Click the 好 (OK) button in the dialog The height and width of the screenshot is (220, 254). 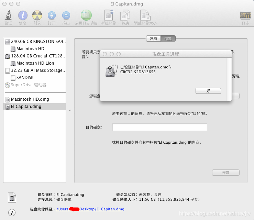pyautogui.click(x=208, y=91)
